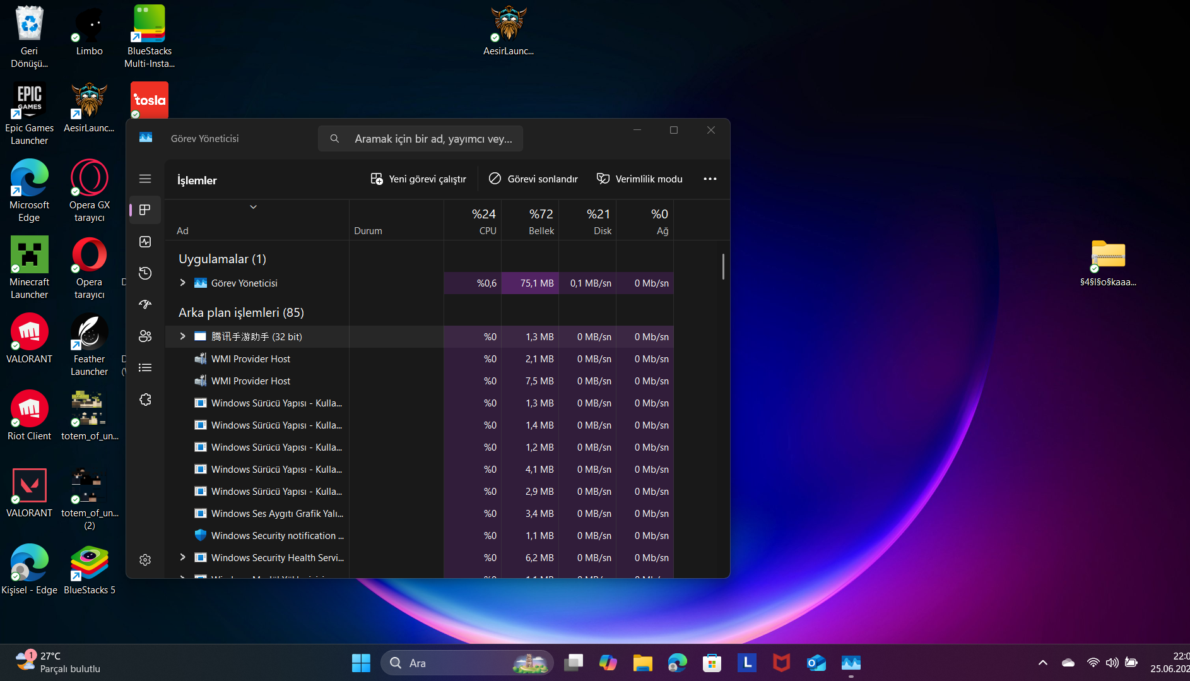Screen dimensions: 1190x681
Task: Open volume control in system tray
Action: tap(1112, 663)
